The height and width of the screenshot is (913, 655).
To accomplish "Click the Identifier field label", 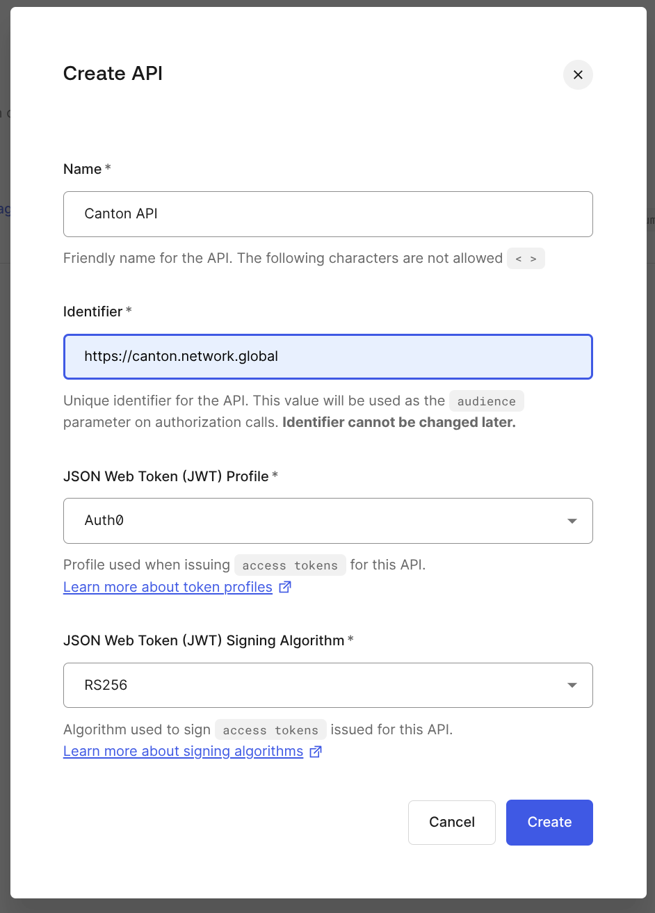I will pyautogui.click(x=93, y=312).
